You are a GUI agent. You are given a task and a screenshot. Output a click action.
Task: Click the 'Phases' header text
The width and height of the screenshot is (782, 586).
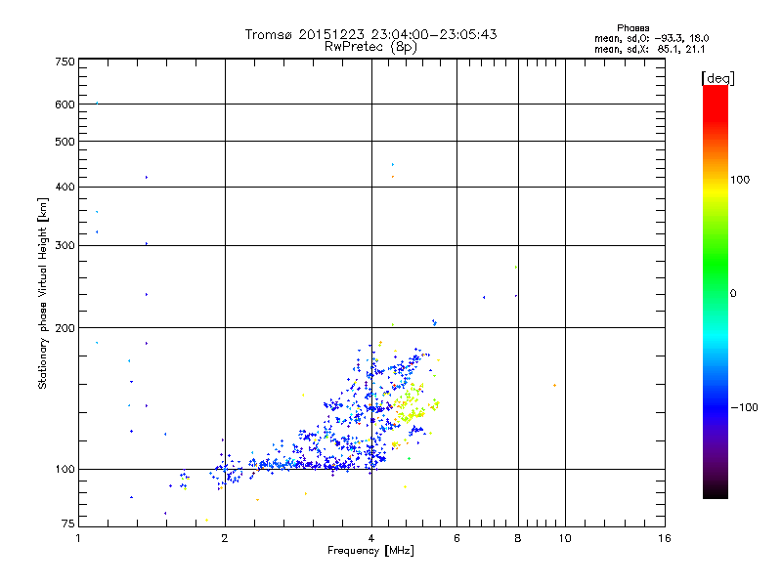click(x=632, y=28)
